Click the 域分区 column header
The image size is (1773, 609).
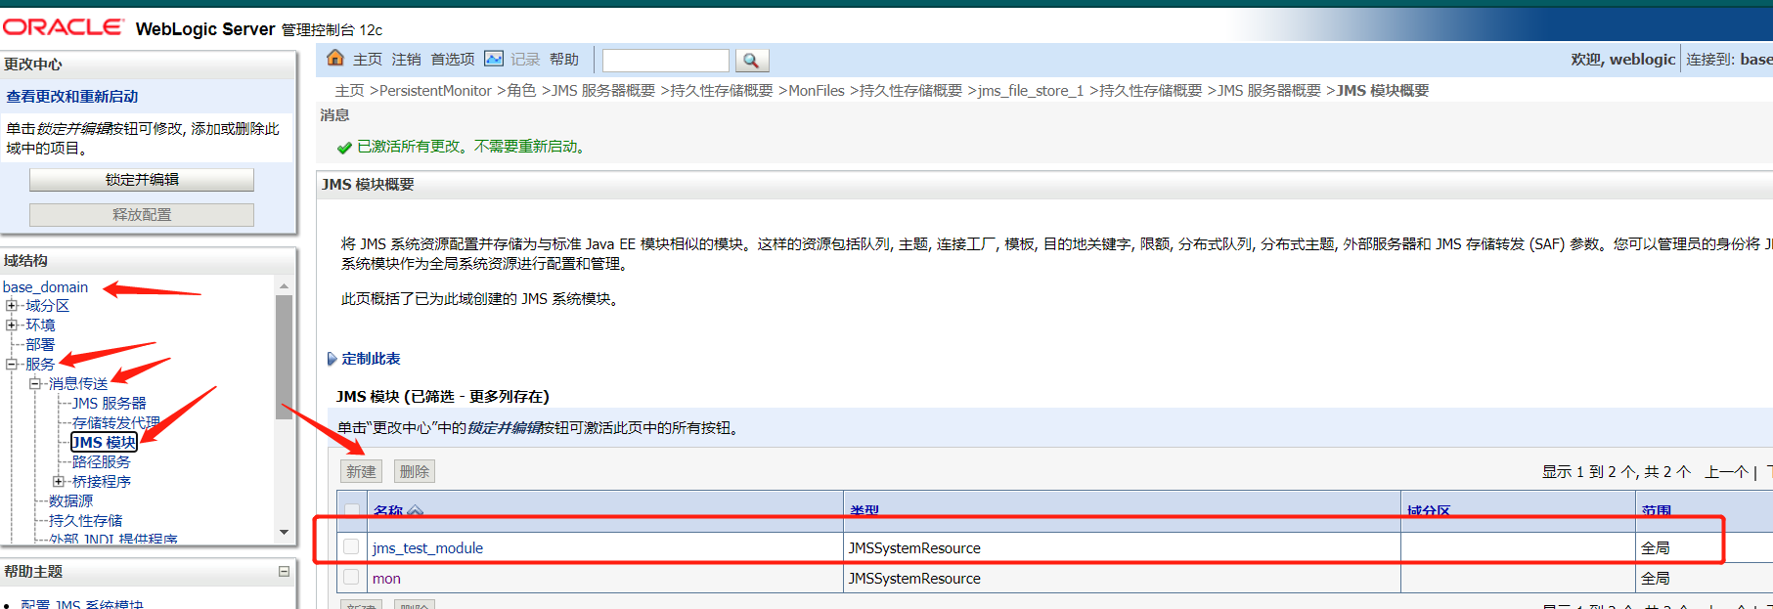coord(1429,511)
